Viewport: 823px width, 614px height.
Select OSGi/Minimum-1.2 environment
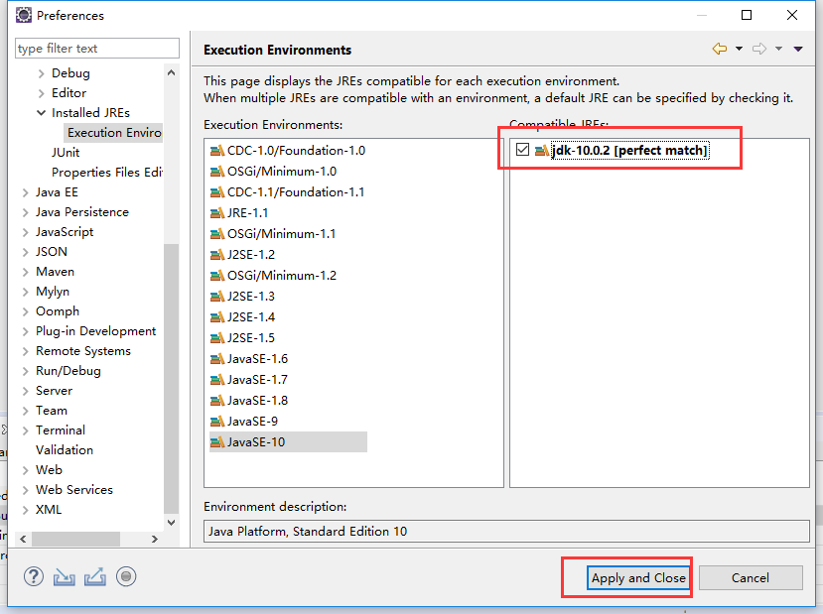273,276
